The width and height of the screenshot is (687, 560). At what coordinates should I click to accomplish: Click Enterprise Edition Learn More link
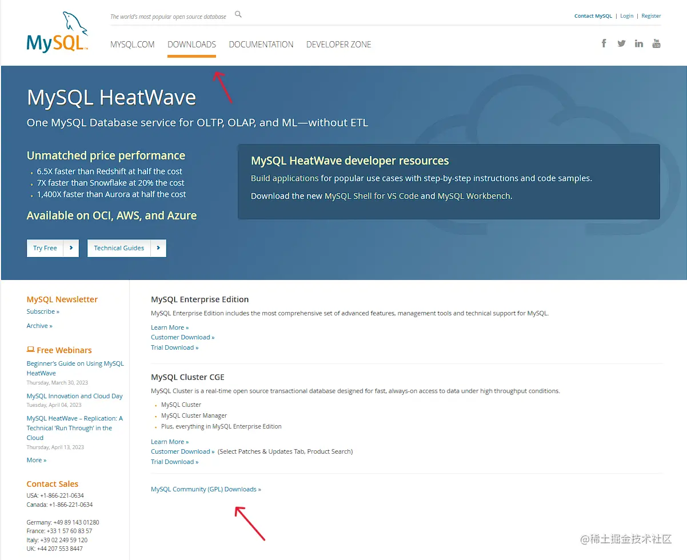click(170, 327)
